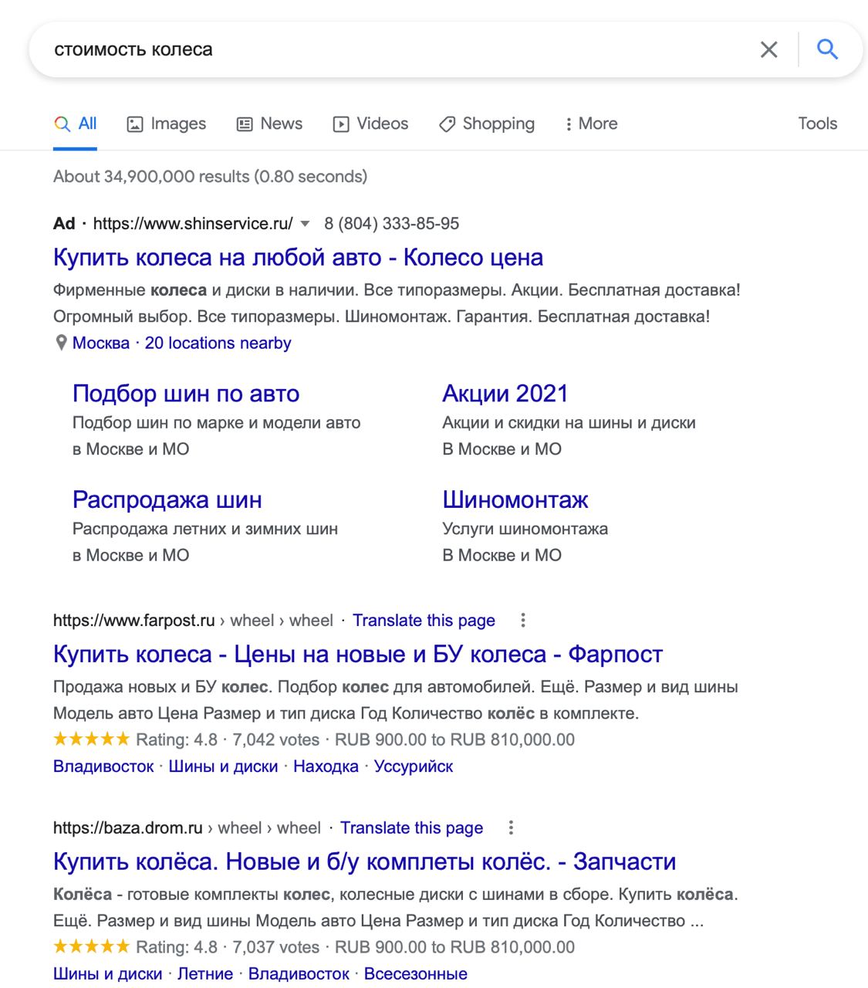The height and width of the screenshot is (988, 868).
Task: Open the 'Летние' sublink
Action: (205, 974)
